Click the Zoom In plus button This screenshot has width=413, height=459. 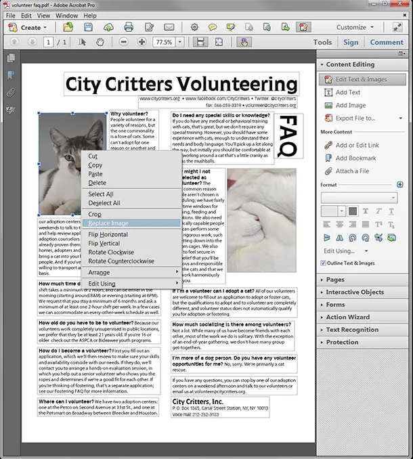[142, 42]
